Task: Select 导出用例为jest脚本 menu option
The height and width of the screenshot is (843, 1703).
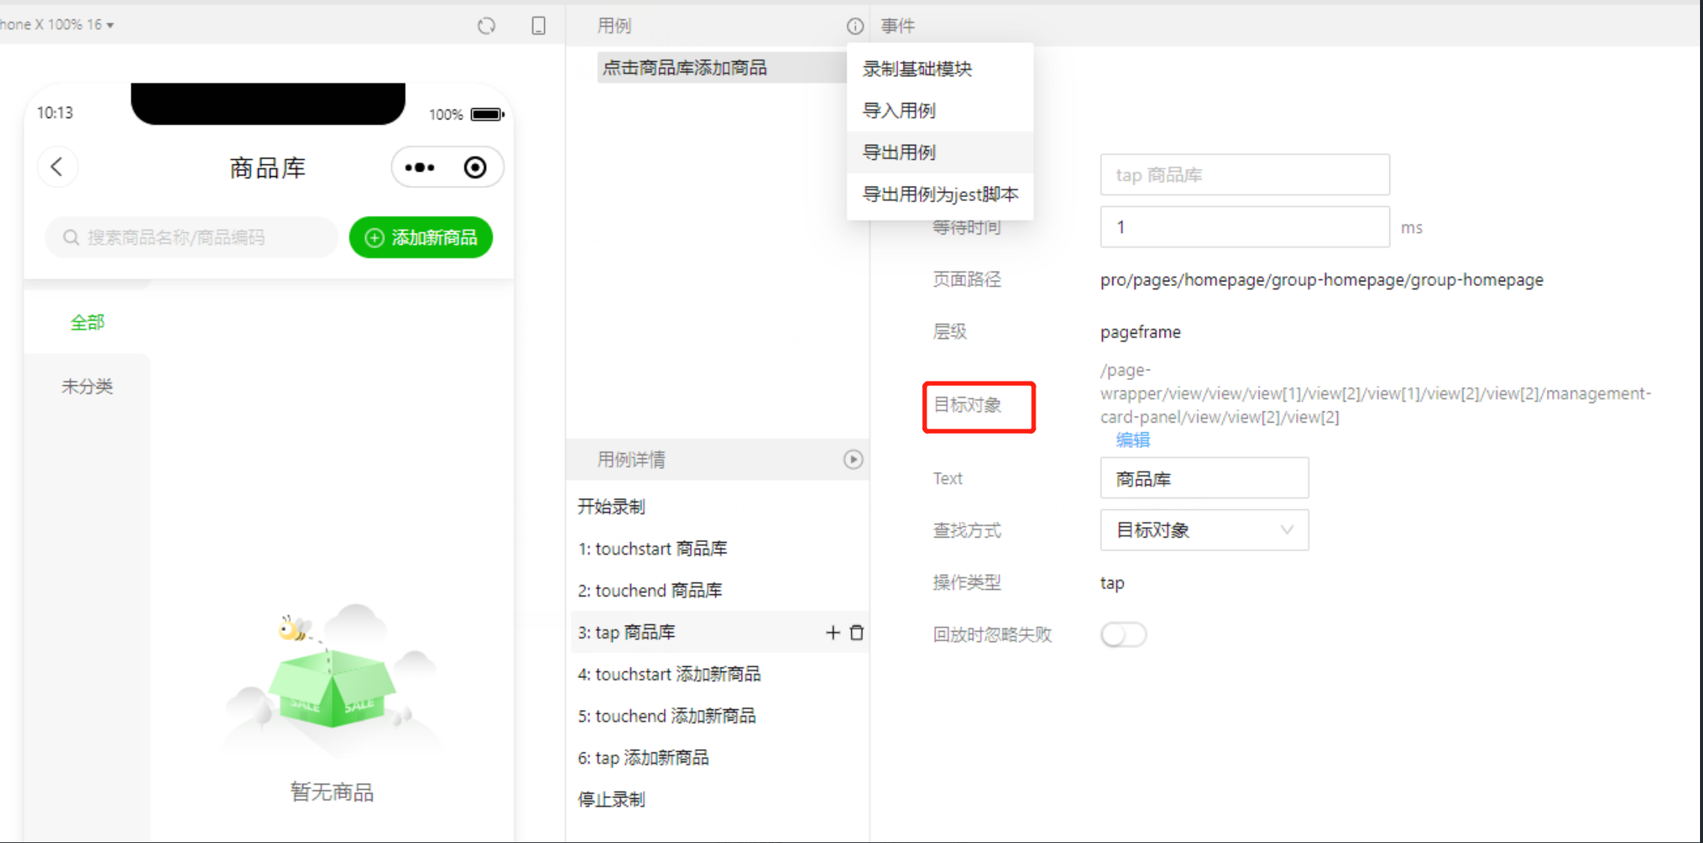Action: point(940,194)
